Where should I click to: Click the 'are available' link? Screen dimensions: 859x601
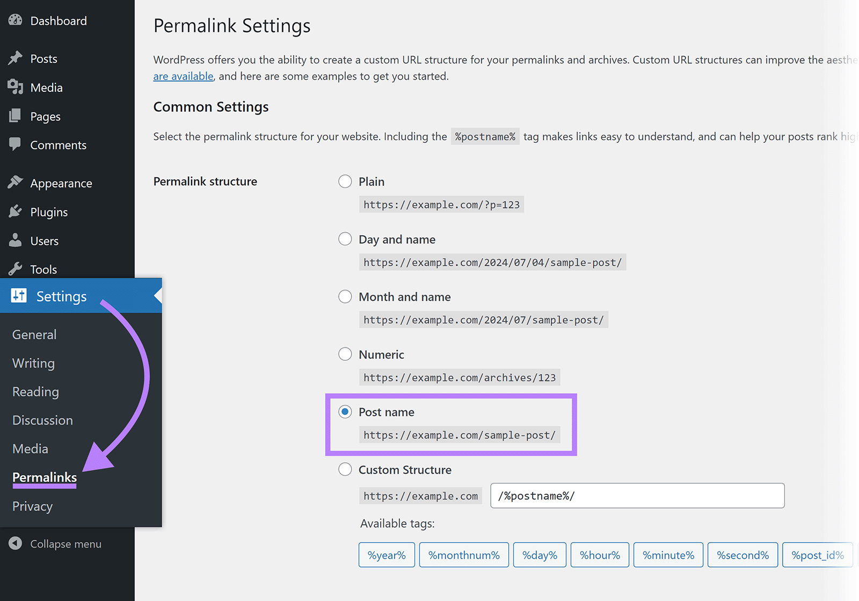point(183,76)
